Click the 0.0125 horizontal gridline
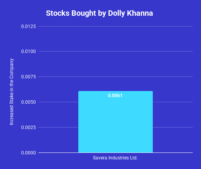201x169 pixels. point(115,26)
